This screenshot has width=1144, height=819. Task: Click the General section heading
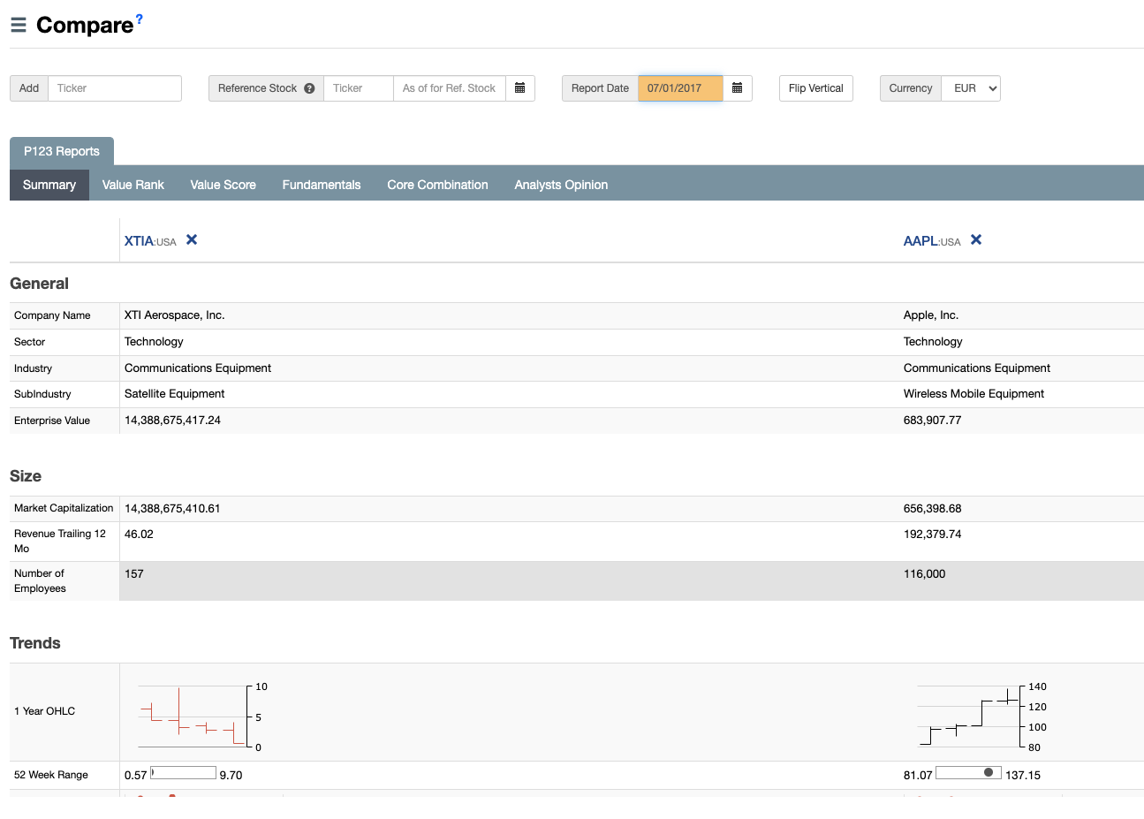pyautogui.click(x=39, y=284)
